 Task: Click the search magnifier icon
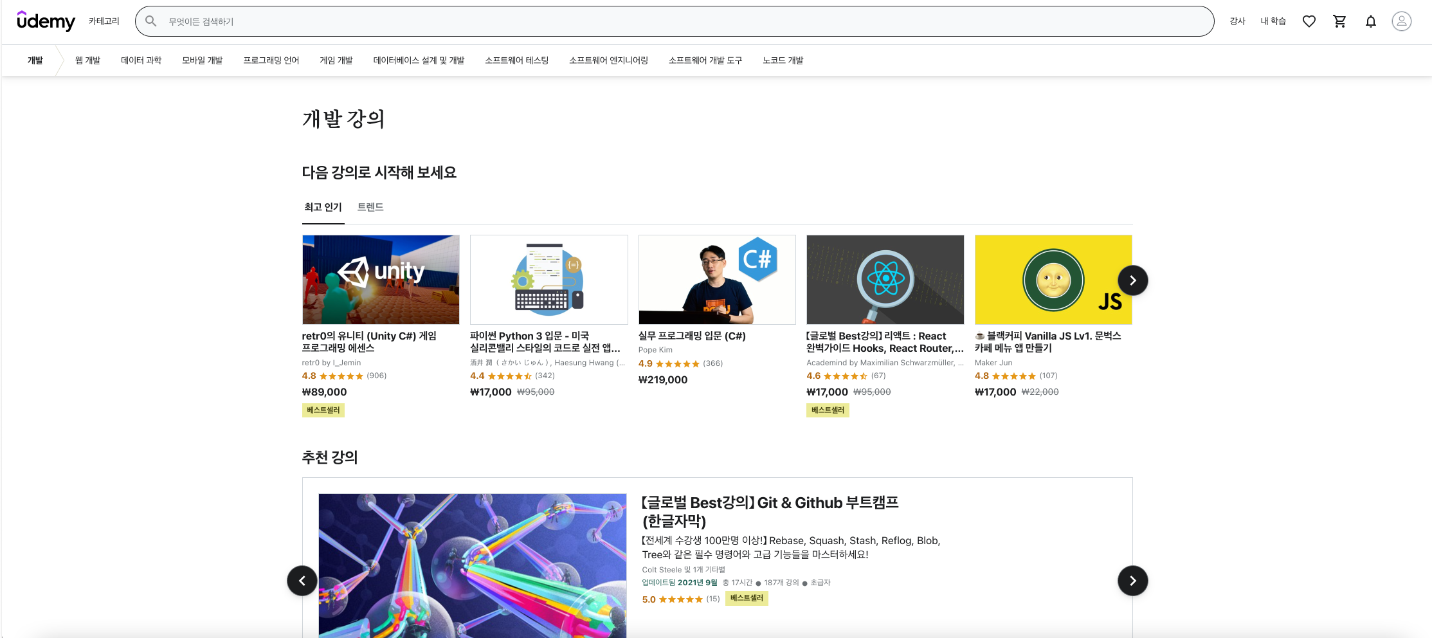tap(151, 21)
